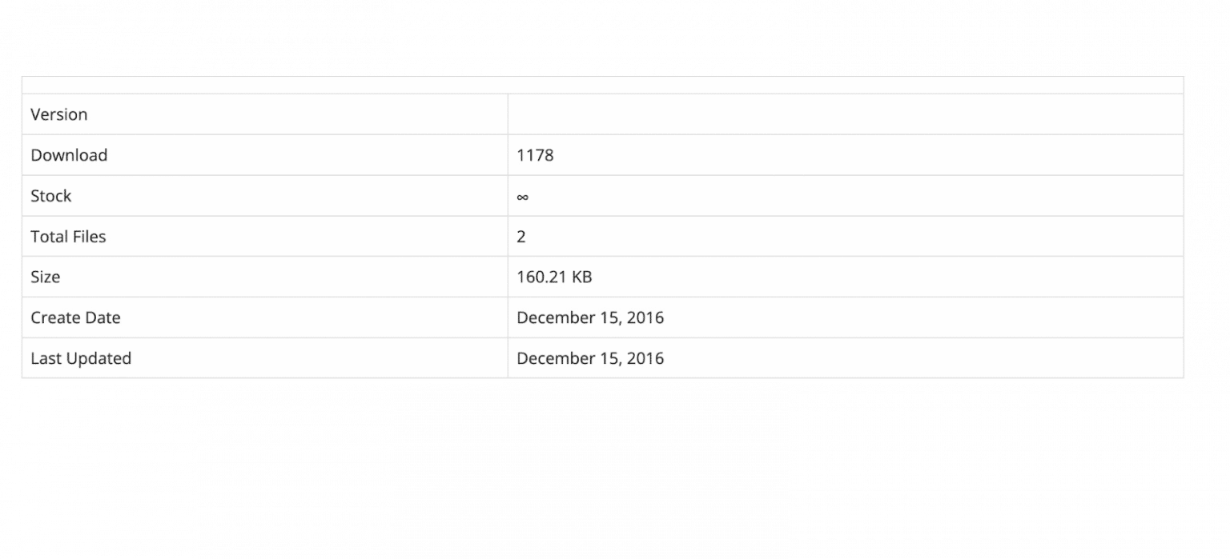Click the Create Date label
Image resolution: width=1230 pixels, height=559 pixels.
point(75,318)
